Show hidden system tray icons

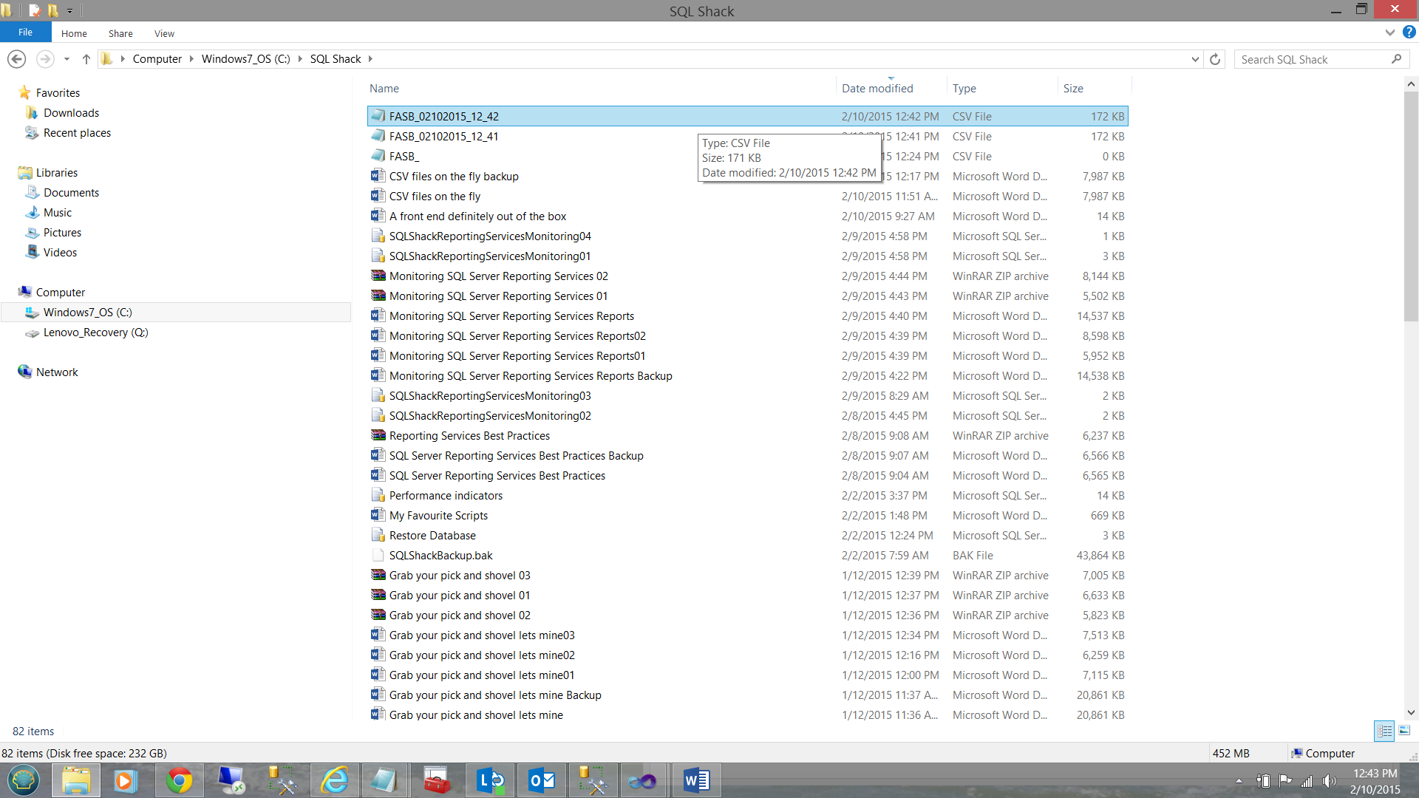tap(1239, 781)
